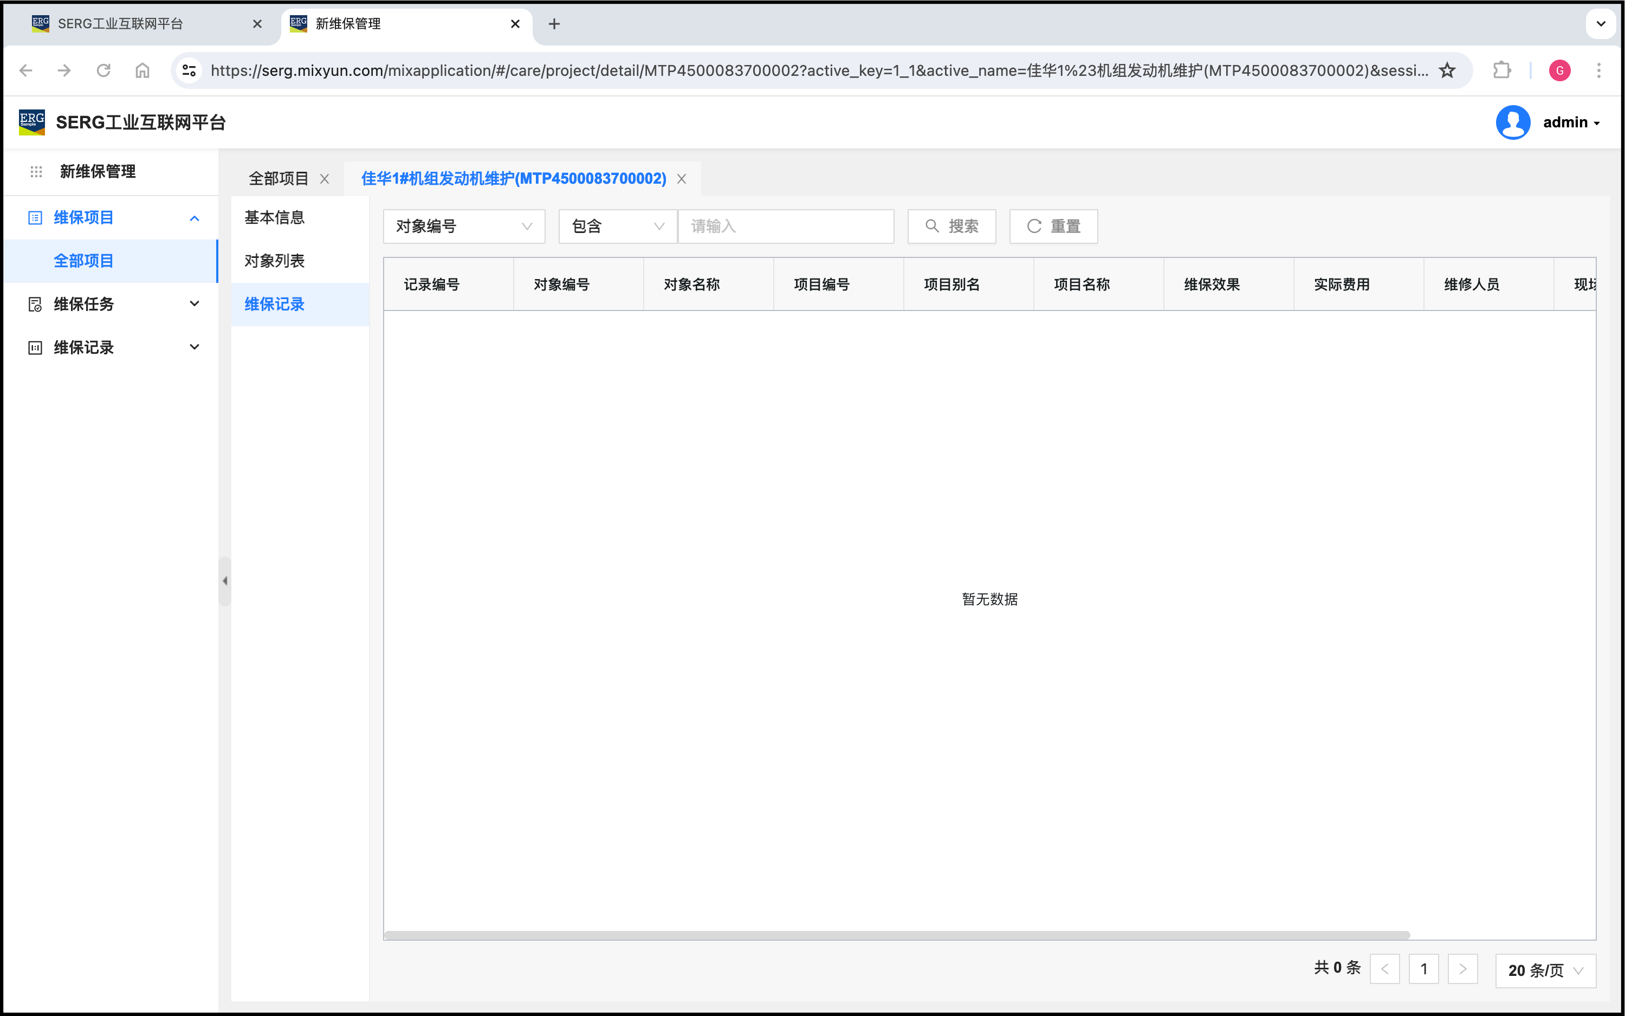Open the 对象编号 field dropdown

[x=463, y=227]
